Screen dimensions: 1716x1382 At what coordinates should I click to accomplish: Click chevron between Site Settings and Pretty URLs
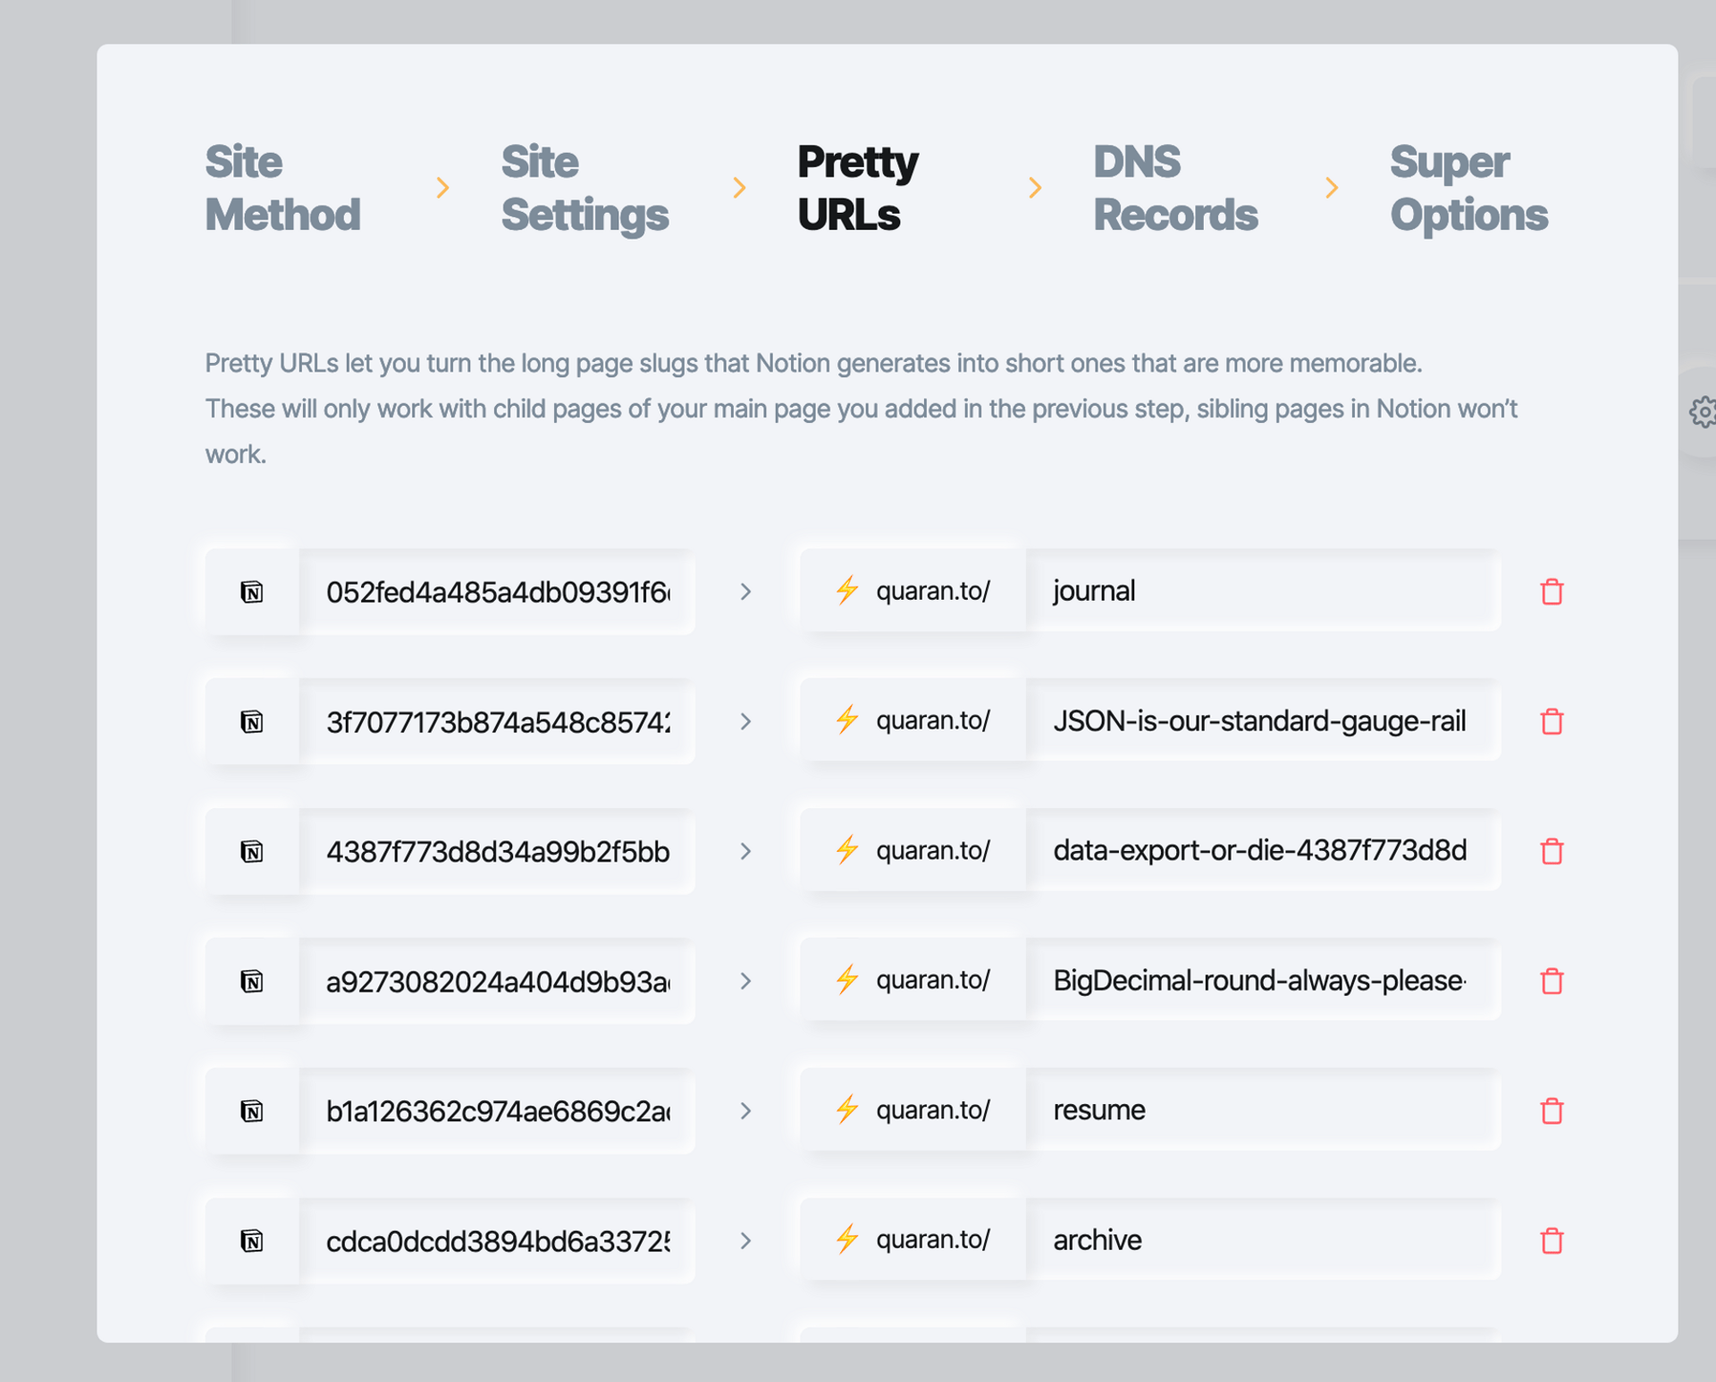pos(739,188)
